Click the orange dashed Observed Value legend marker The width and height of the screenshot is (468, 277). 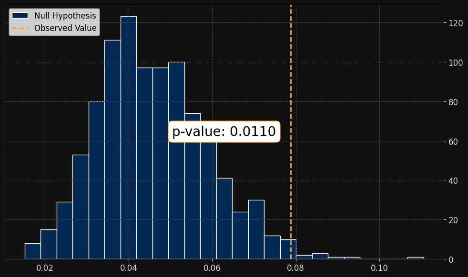pyautogui.click(x=20, y=28)
